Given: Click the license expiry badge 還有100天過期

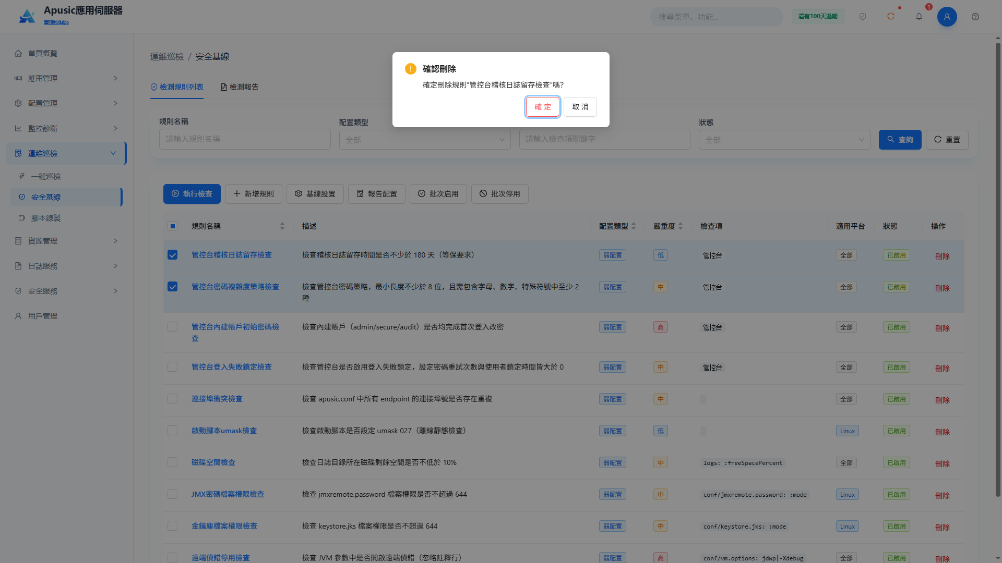Looking at the screenshot, I should click(x=818, y=17).
